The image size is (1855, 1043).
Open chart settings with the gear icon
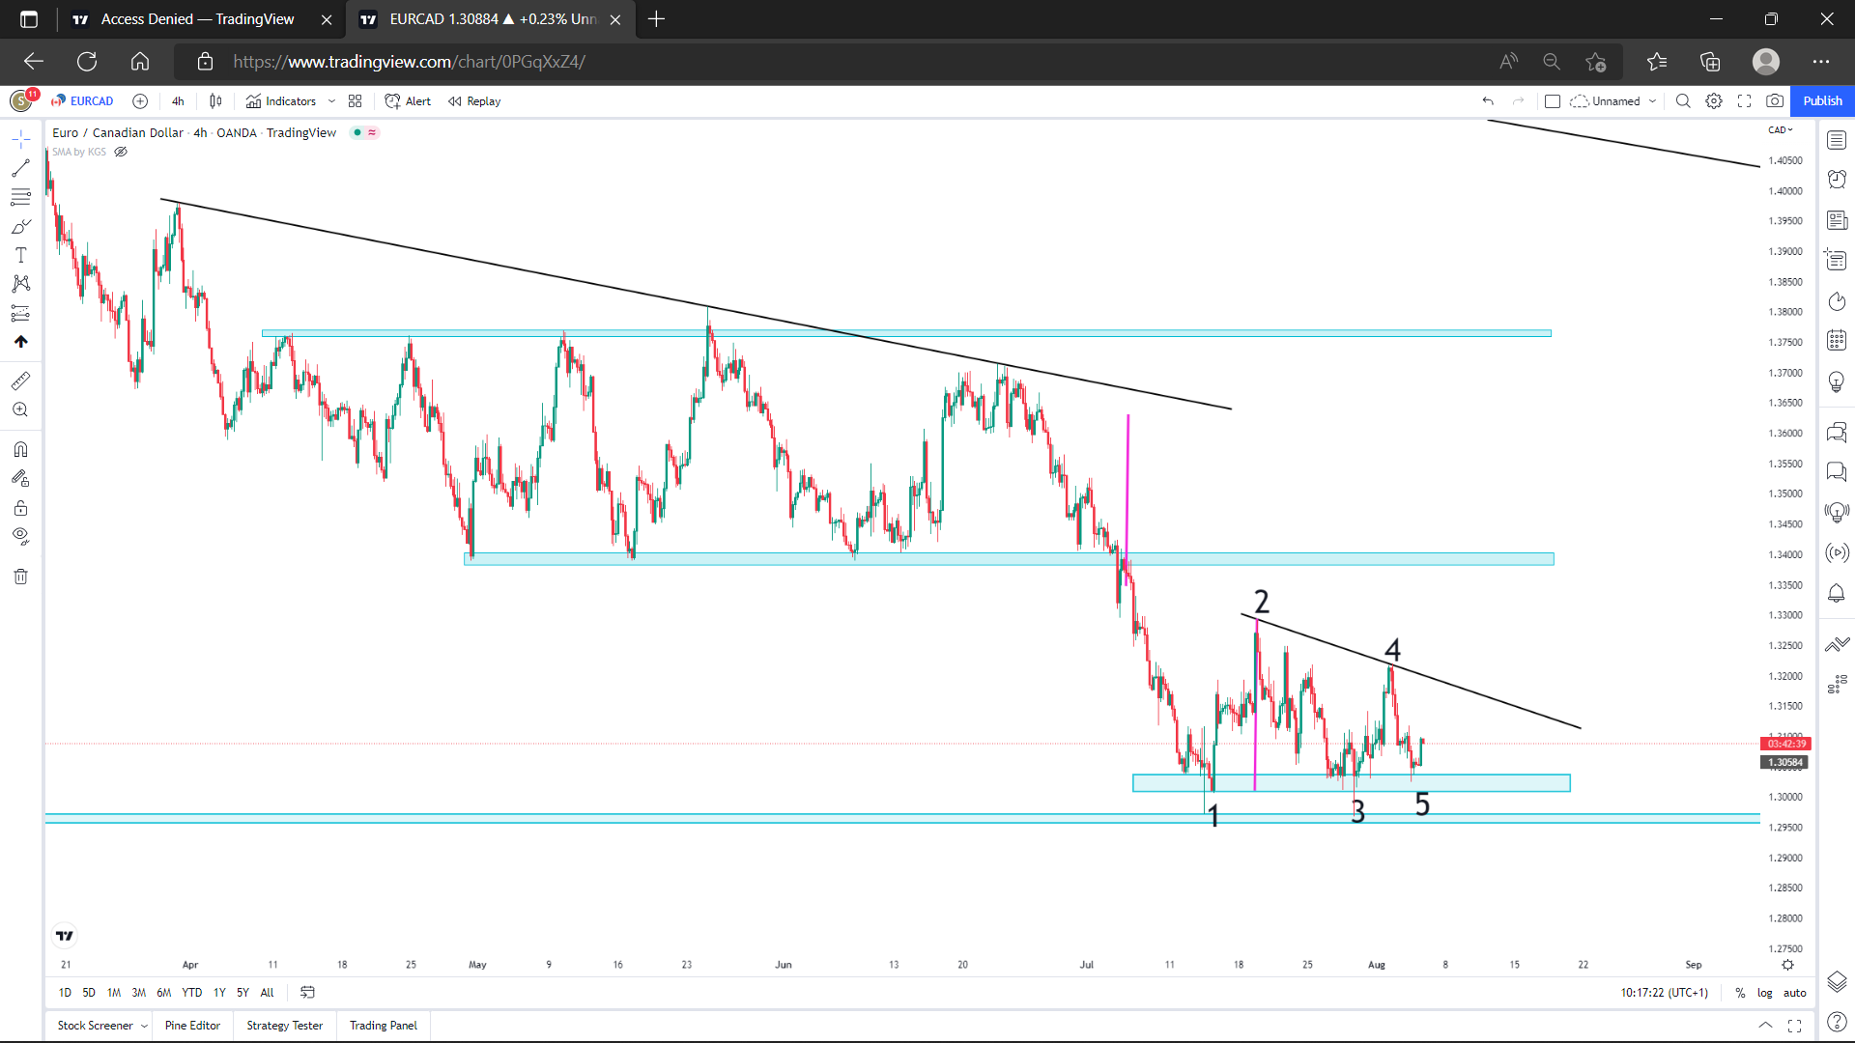[x=1715, y=100]
